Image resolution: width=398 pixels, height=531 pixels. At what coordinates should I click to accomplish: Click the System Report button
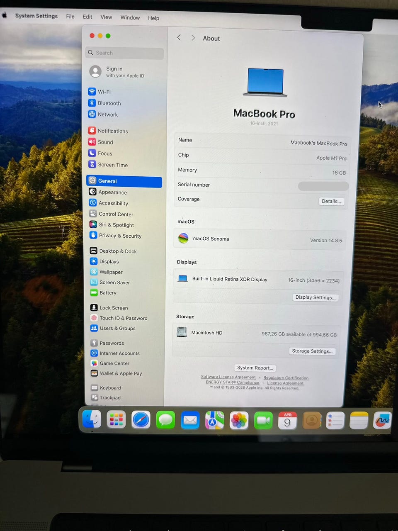(255, 368)
